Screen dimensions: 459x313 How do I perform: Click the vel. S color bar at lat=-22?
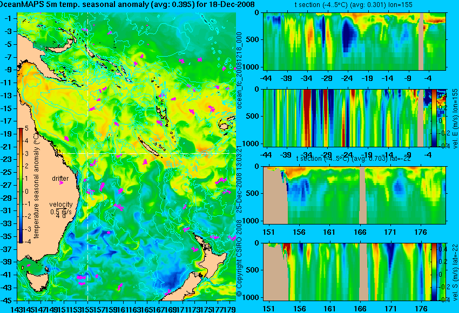434,271
